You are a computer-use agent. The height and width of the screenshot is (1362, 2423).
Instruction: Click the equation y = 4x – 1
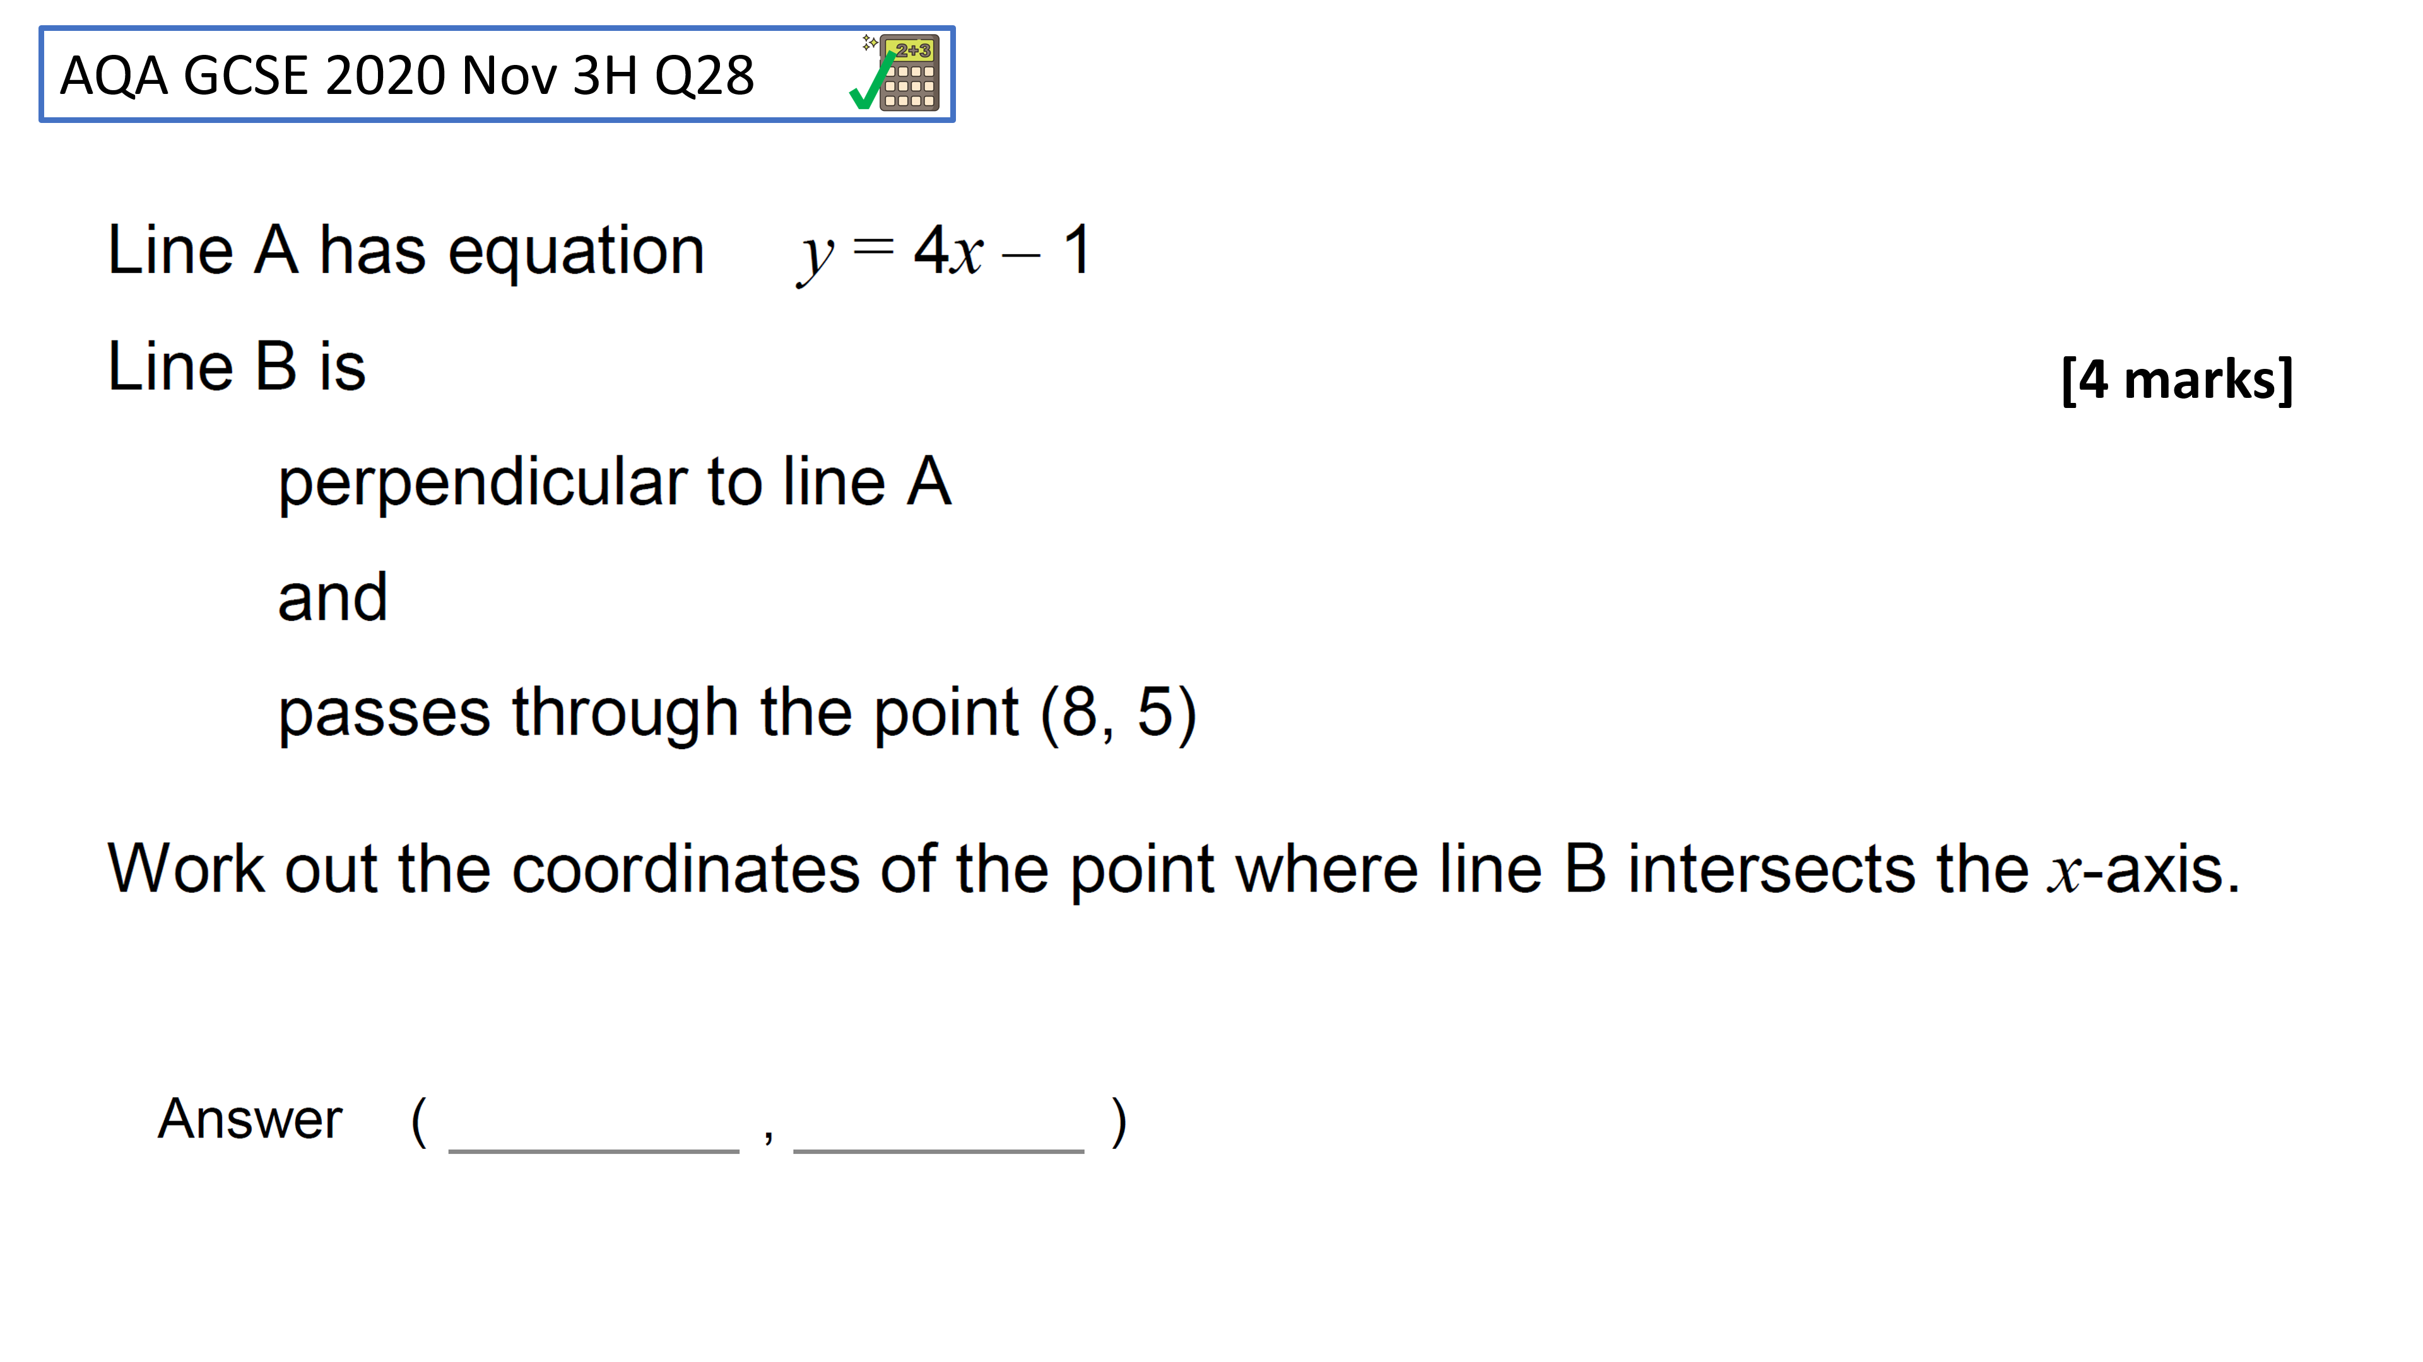coord(945,252)
